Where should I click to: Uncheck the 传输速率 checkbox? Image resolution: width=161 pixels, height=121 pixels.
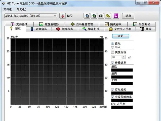[x=113, y=62]
